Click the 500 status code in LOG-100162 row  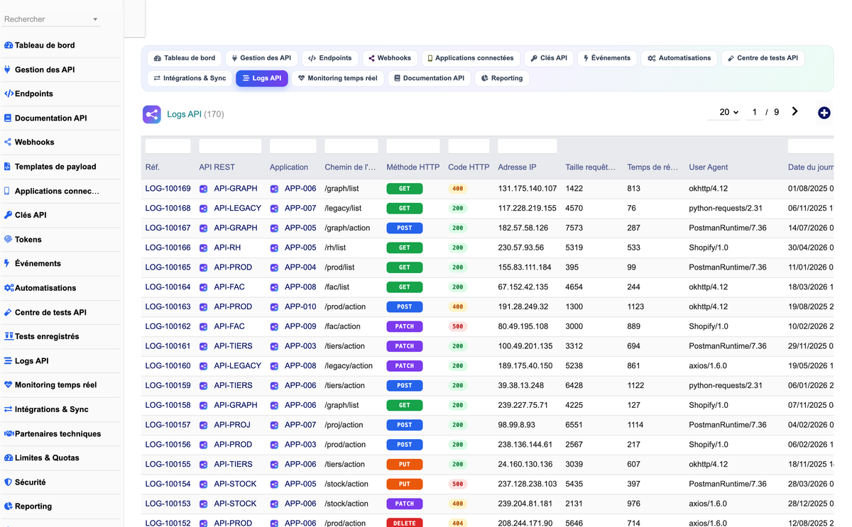pos(458,326)
